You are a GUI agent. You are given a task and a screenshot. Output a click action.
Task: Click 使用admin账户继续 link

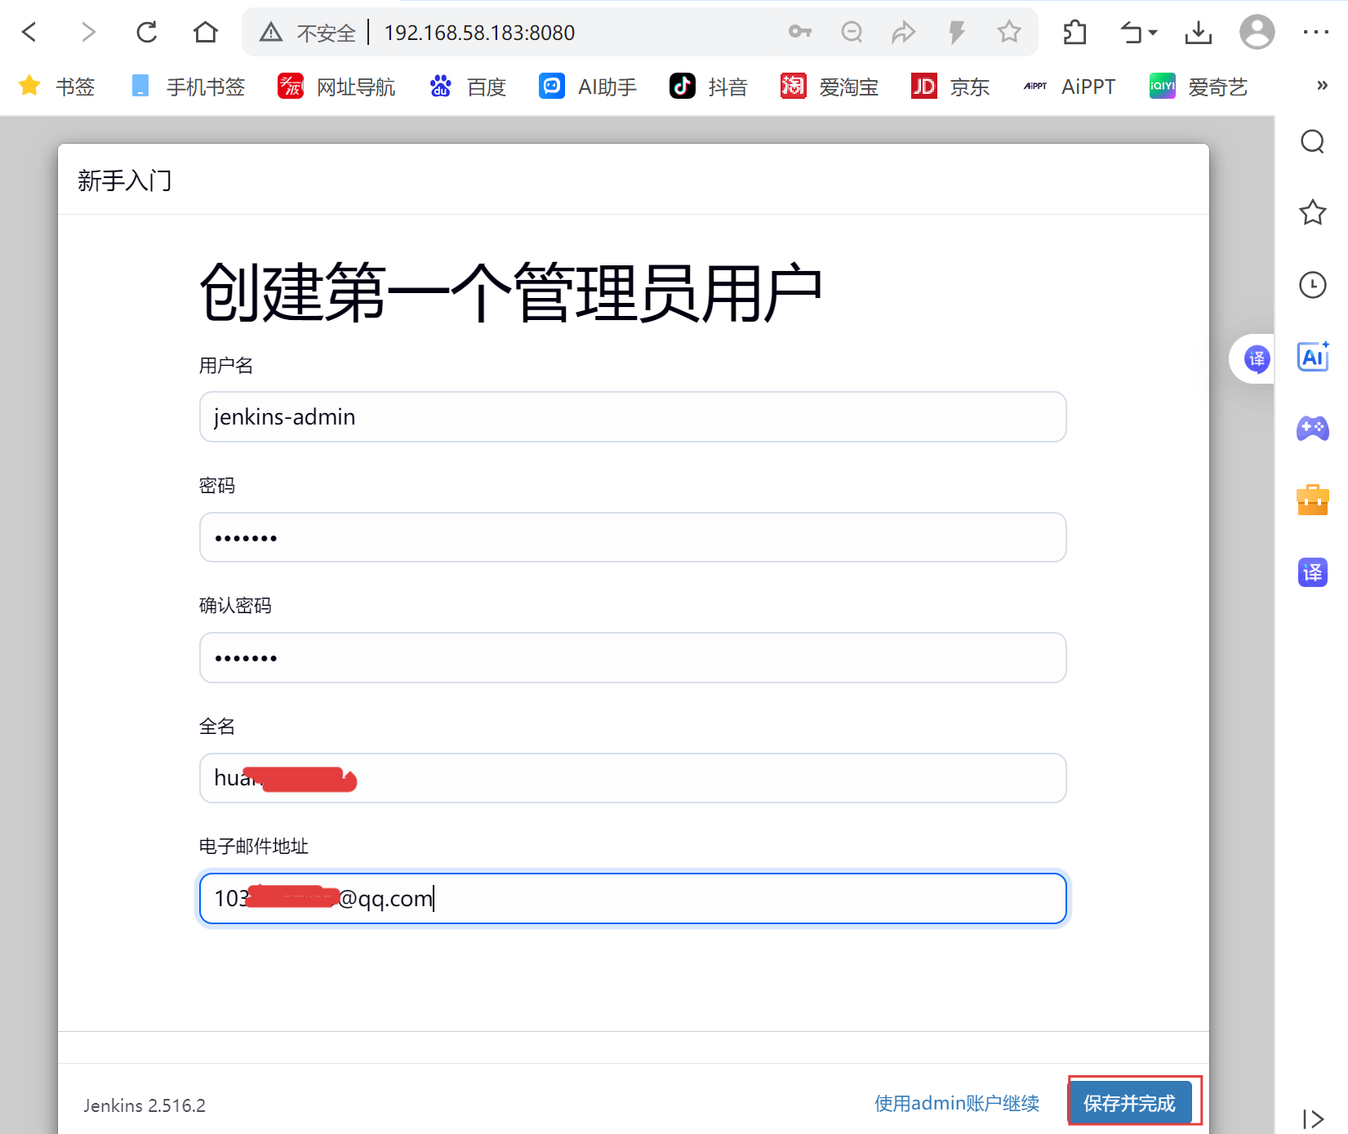(957, 1104)
